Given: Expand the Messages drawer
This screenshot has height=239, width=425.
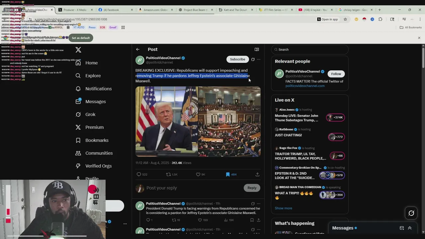Looking at the screenshot, I should pyautogui.click(x=410, y=228).
